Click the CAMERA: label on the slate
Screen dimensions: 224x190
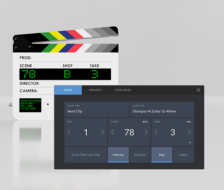pyautogui.click(x=29, y=91)
